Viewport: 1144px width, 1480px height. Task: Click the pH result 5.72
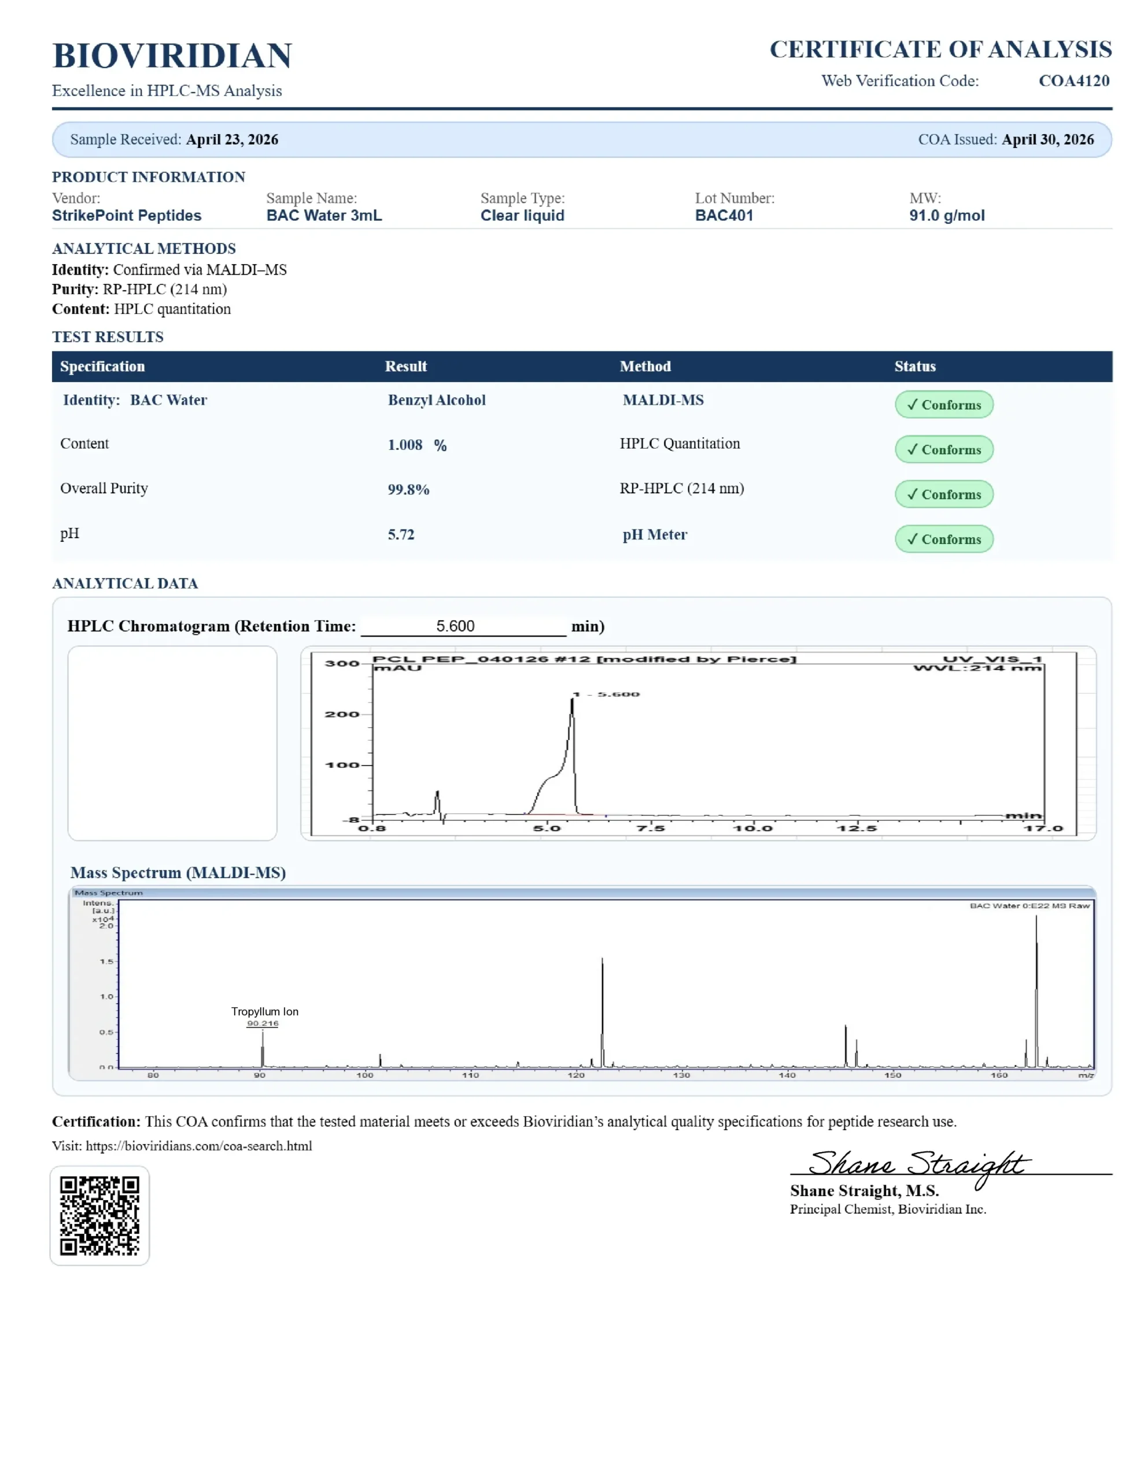point(401,535)
